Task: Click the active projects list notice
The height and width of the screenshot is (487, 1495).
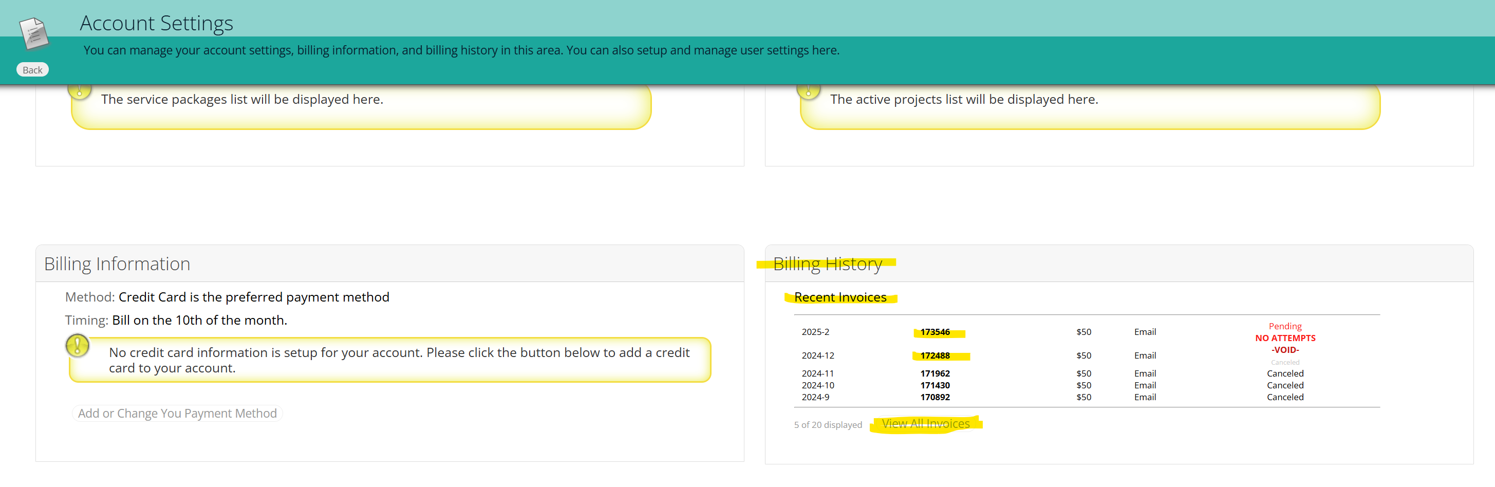Action: [x=1090, y=106]
